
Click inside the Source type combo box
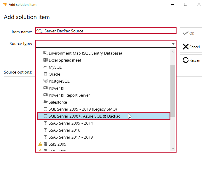click(x=106, y=44)
